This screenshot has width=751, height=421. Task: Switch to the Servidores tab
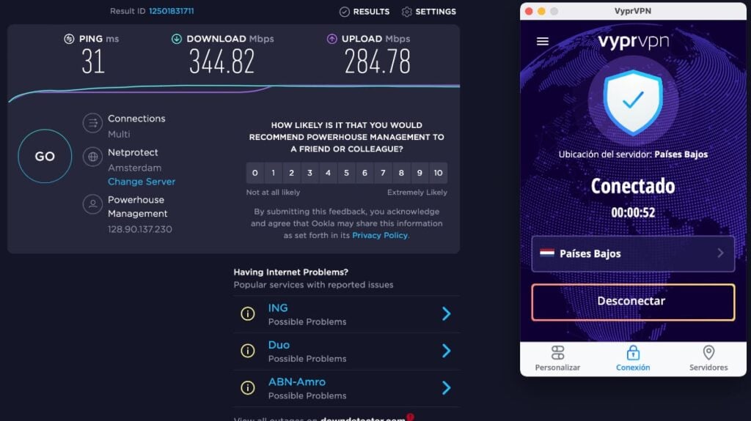click(708, 358)
